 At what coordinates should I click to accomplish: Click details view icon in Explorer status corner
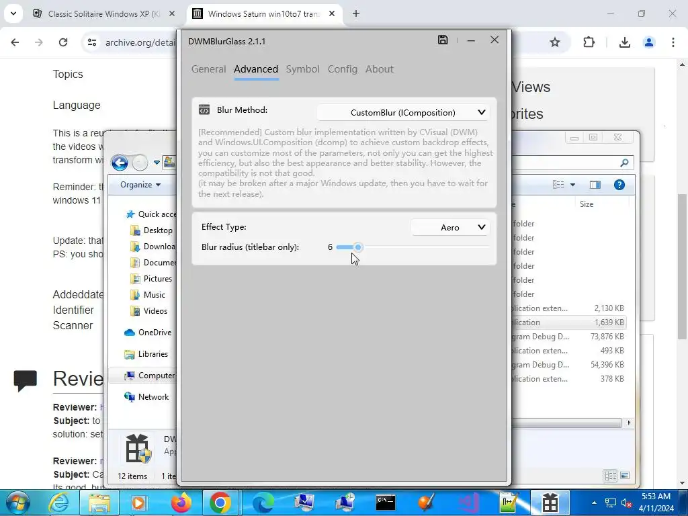click(610, 476)
